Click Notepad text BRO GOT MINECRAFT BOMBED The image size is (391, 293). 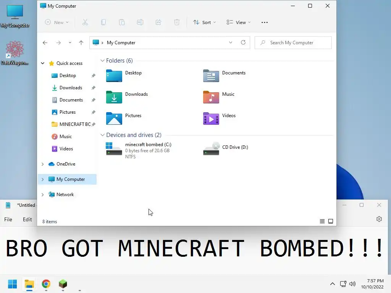coord(194,248)
